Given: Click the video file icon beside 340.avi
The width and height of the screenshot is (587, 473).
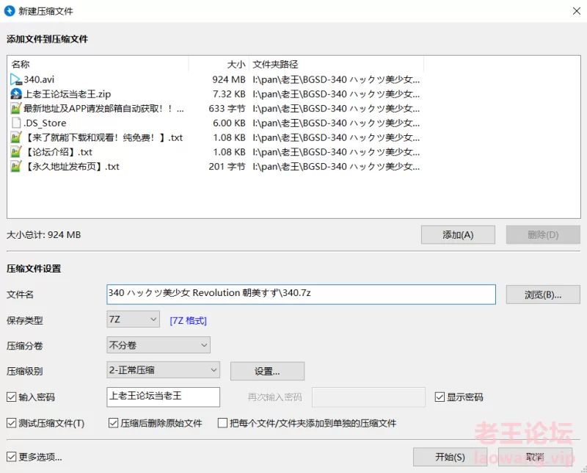Looking at the screenshot, I should click(16, 79).
